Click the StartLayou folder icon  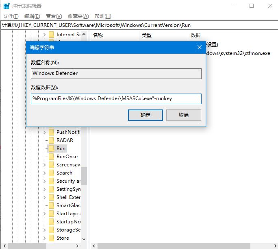52,214
